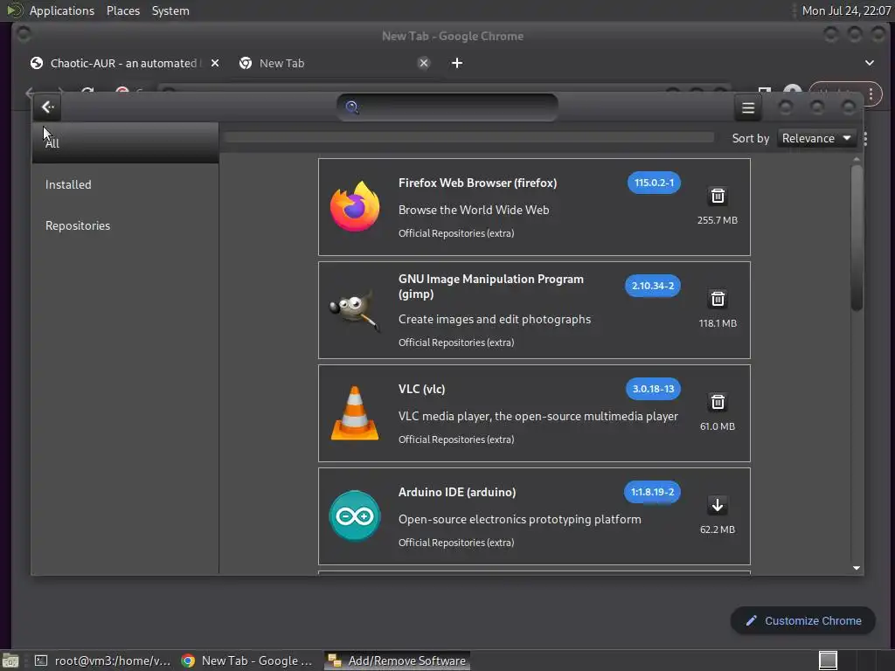This screenshot has width=895, height=671.
Task: Click 'Browse the World Wide Web' description
Action: 474,210
